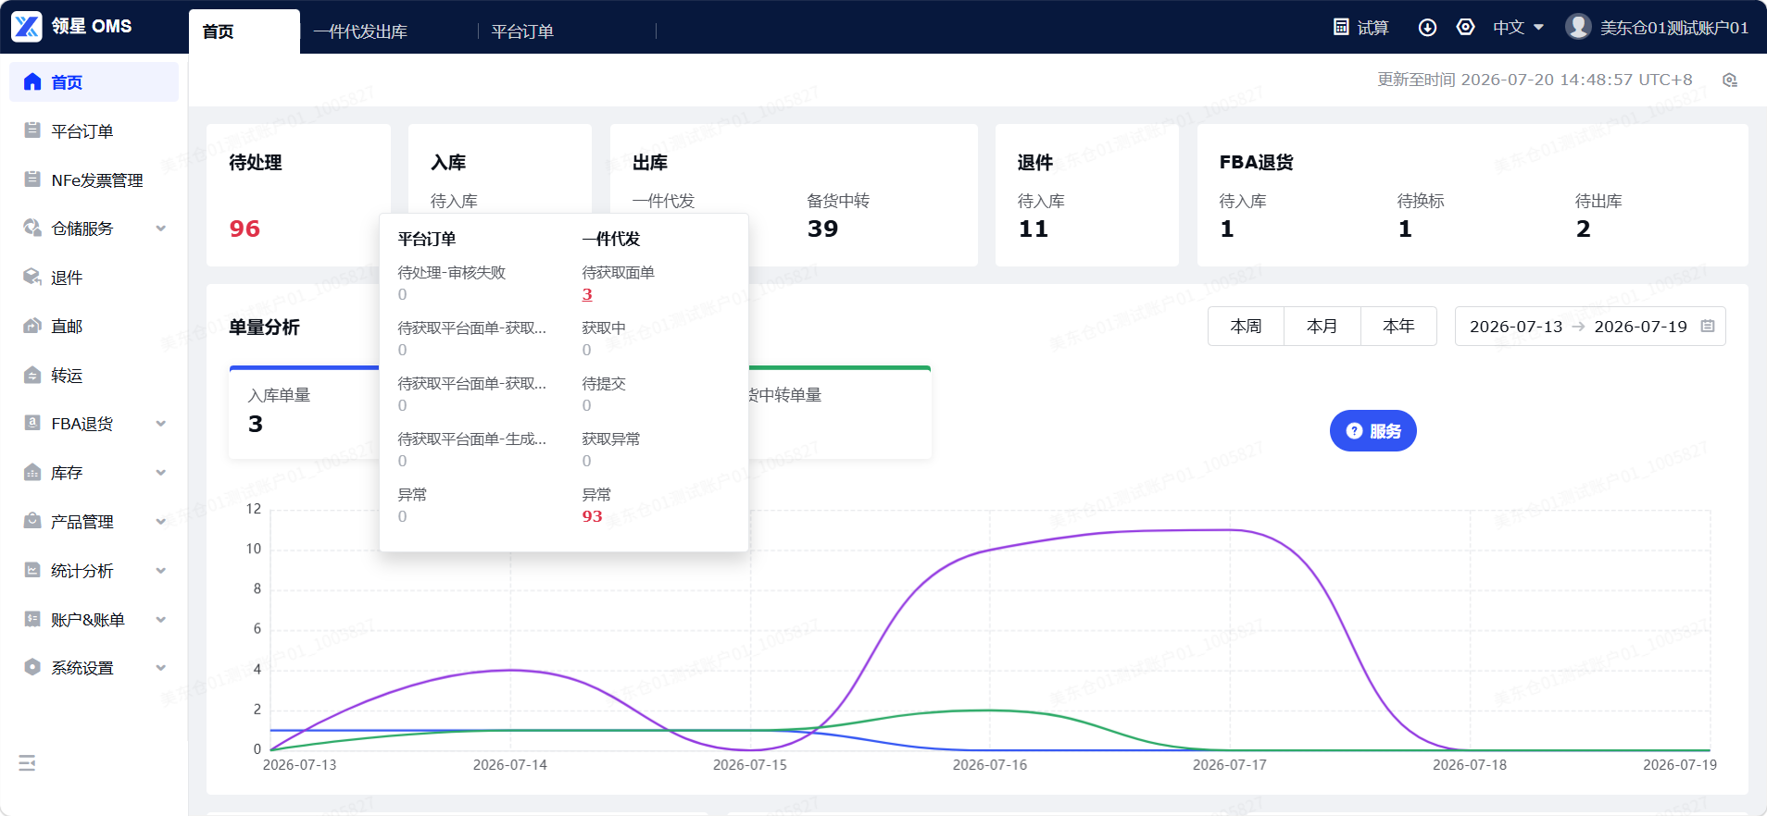Click the 直邮 sidebar icon

pyautogui.click(x=32, y=326)
